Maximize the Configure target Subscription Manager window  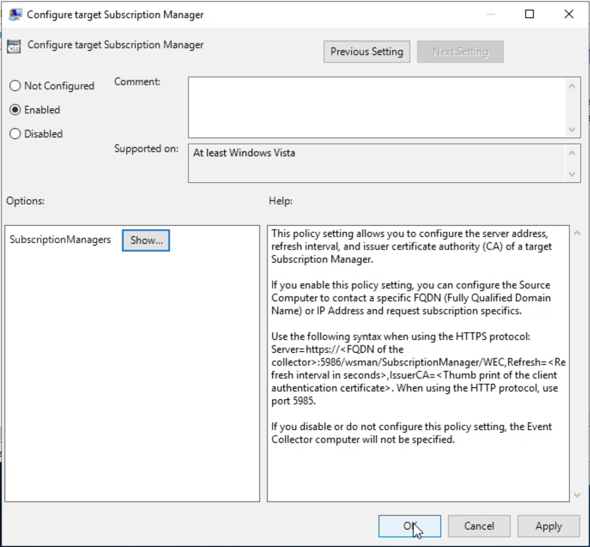[529, 14]
